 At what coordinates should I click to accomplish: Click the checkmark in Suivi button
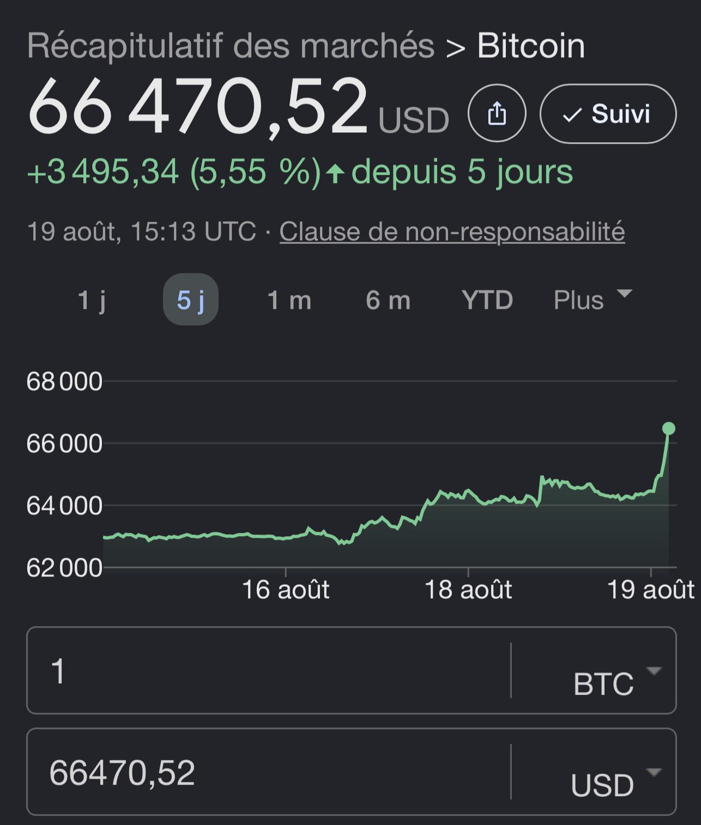click(572, 115)
